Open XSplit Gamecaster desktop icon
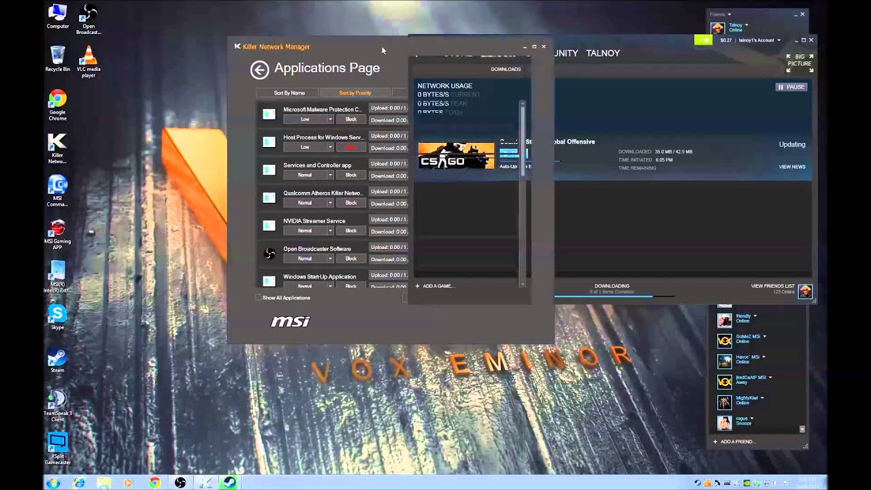 [x=58, y=448]
